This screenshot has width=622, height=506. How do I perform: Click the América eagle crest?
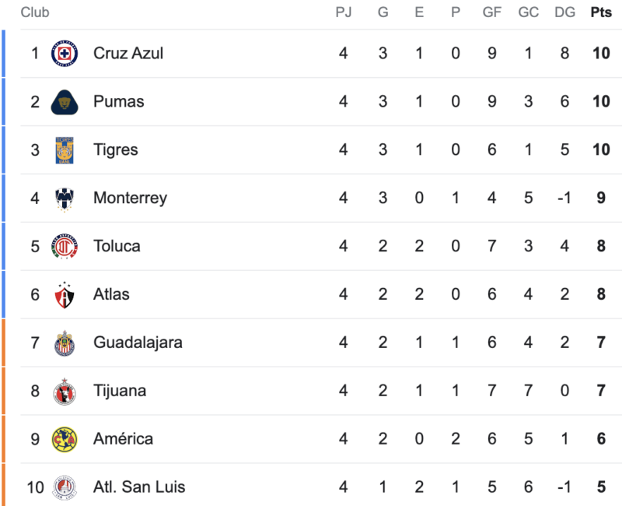tap(64, 440)
